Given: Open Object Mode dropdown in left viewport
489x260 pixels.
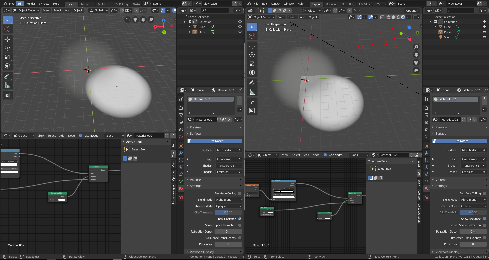Looking at the screenshot, I should coord(26,10).
